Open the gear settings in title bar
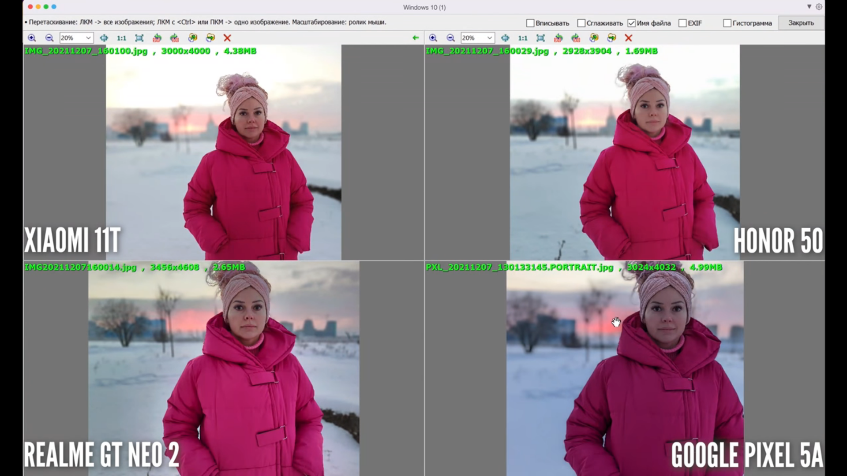The height and width of the screenshot is (476, 847). pos(819,7)
